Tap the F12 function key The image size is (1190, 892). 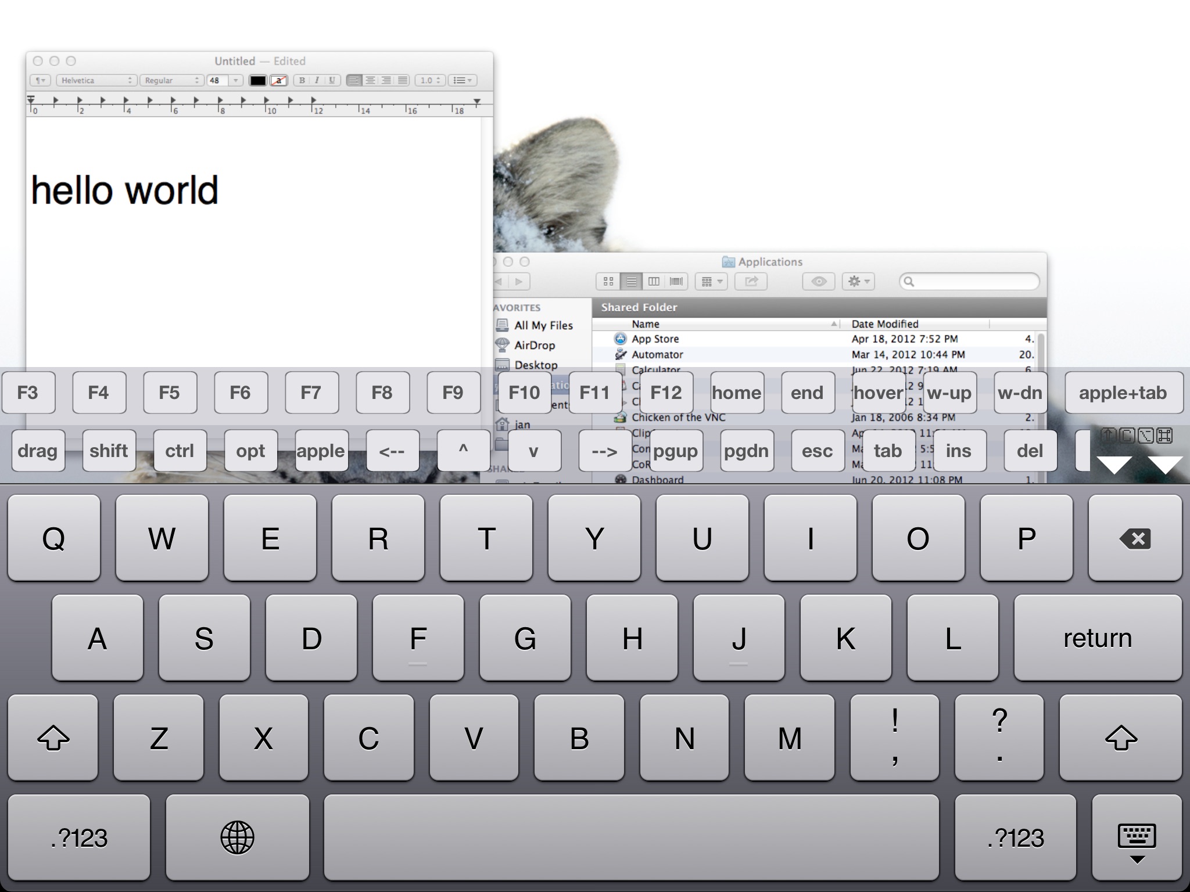pyautogui.click(x=665, y=393)
